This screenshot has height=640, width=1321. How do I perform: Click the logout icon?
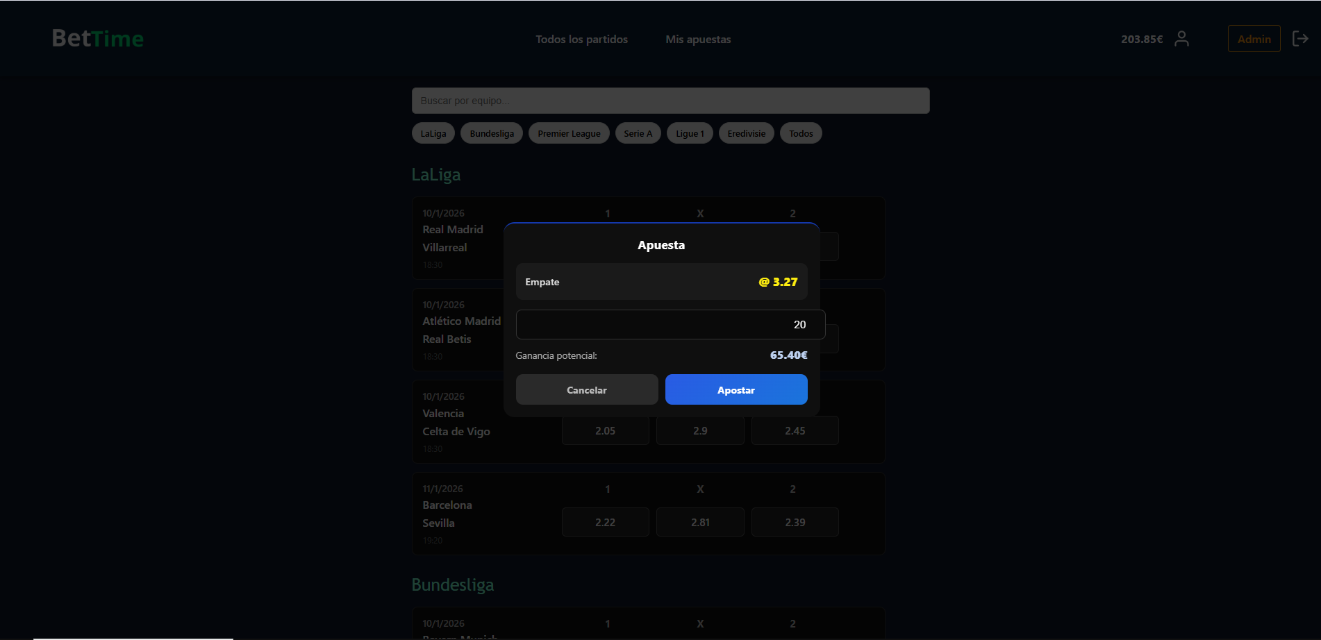[1300, 39]
